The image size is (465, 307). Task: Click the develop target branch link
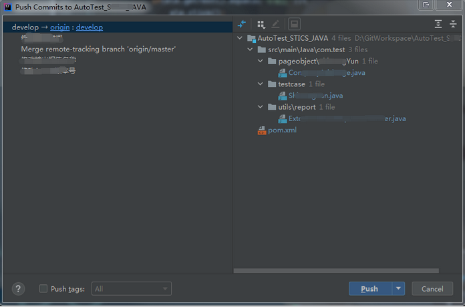tap(90, 27)
